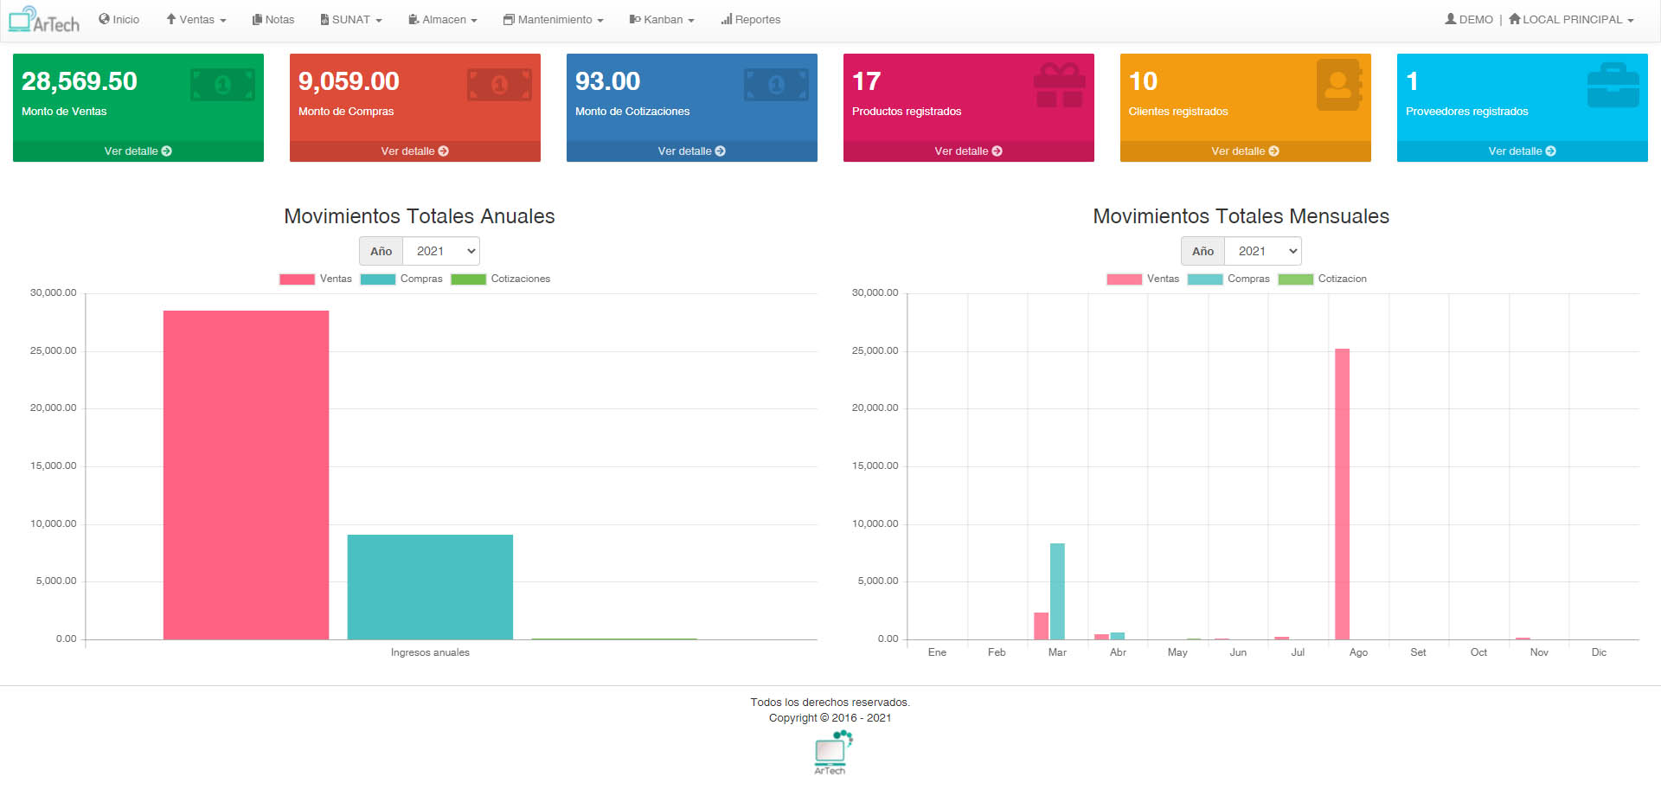The width and height of the screenshot is (1661, 796).
Task: Click the money icon on Cotizaciones card
Action: pyautogui.click(x=776, y=85)
